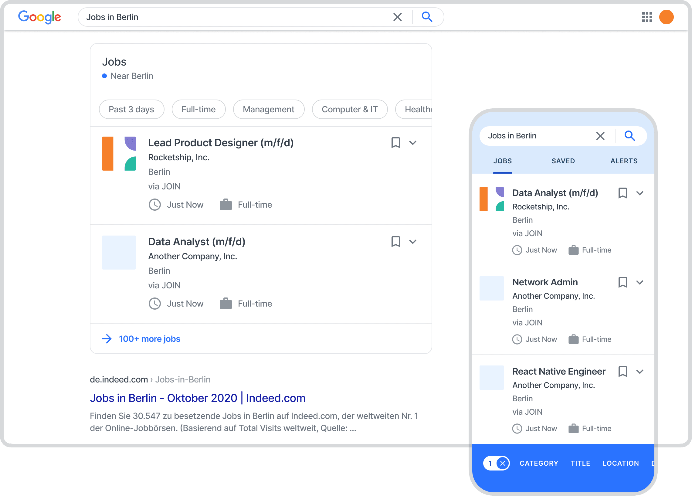The image size is (692, 496).
Task: Open the 100+ more jobs link
Action: point(150,339)
